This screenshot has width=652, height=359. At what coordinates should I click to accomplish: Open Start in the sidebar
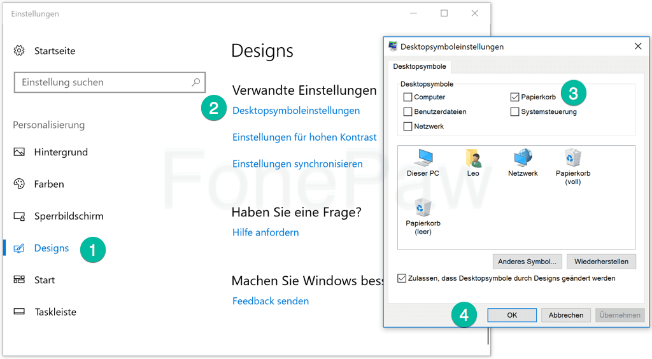coord(45,280)
